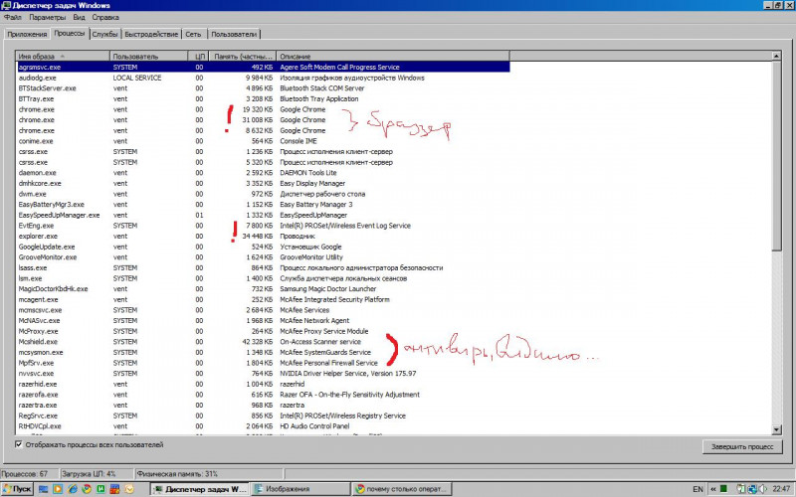Switch to the Сеть tab
Viewport: 796px width, 497px height.
[x=193, y=34]
